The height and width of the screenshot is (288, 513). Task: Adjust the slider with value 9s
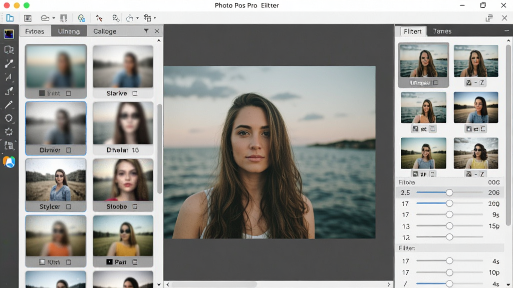click(449, 214)
